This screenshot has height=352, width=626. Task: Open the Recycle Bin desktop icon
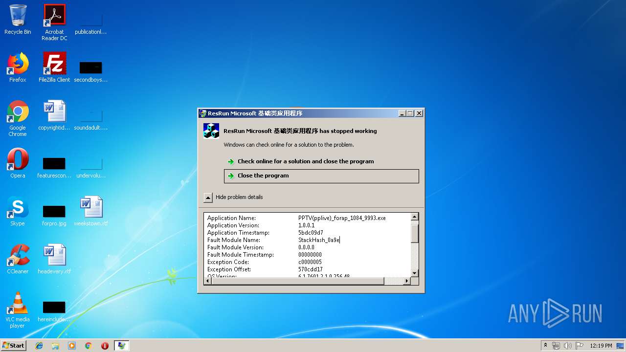[18, 20]
